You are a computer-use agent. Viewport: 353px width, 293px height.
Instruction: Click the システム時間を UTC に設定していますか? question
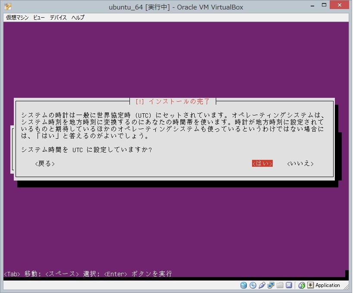click(87, 150)
